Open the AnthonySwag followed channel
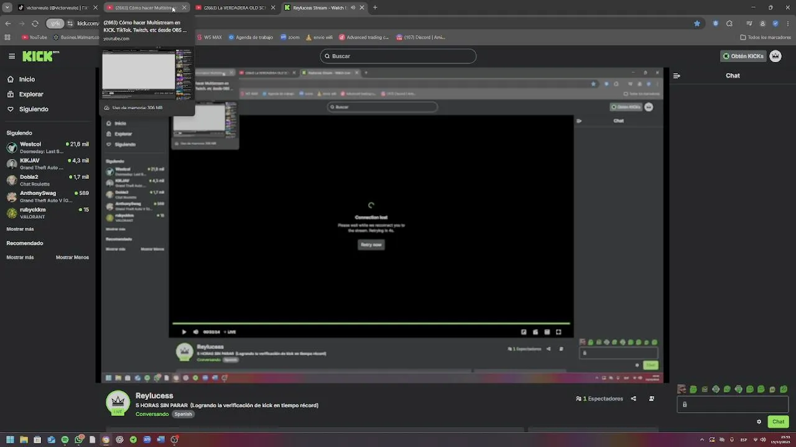Screen dimensions: 796x447 [49, 197]
